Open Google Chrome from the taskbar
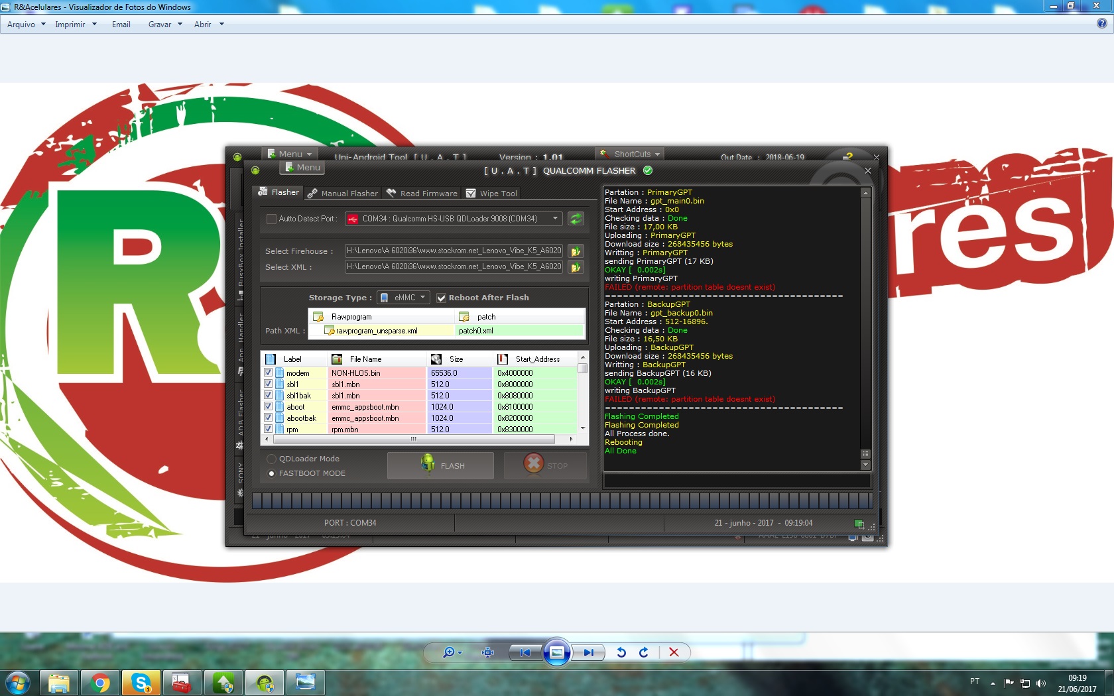This screenshot has width=1114, height=696. click(x=100, y=682)
